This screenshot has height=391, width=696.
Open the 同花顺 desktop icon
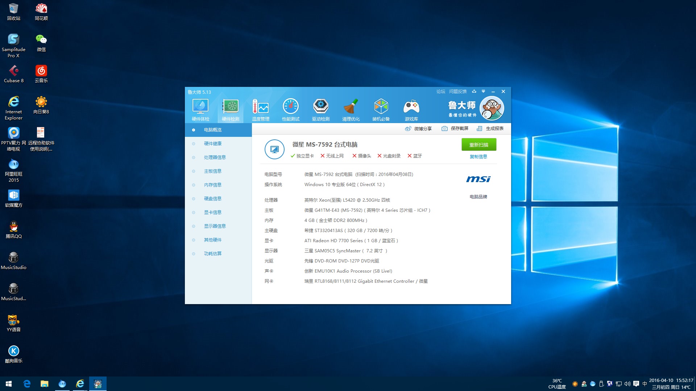(41, 12)
